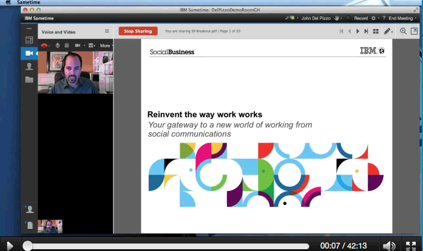
Task: Play the video recording
Action: click(10, 246)
